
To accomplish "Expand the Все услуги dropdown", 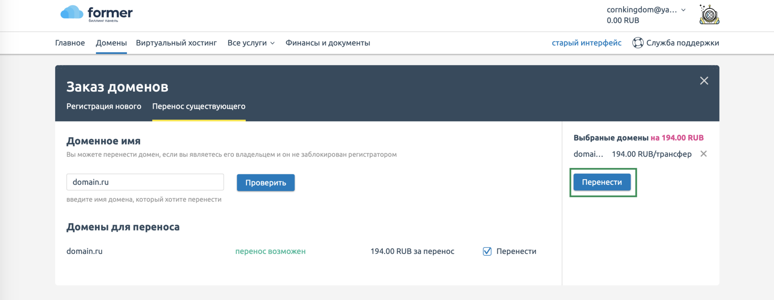I will [251, 43].
